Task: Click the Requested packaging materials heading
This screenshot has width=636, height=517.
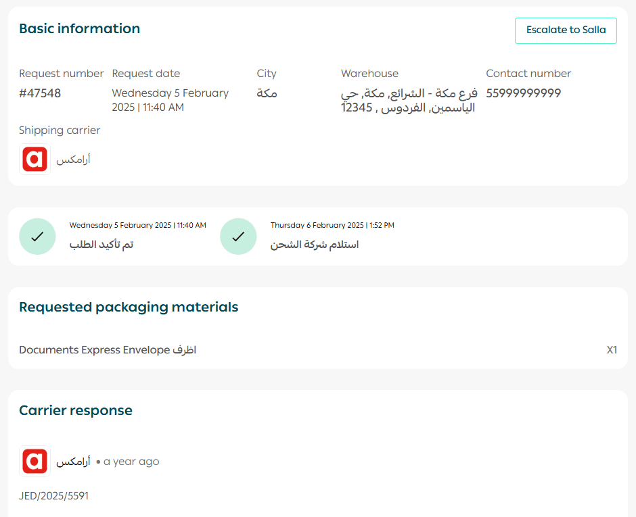Action: point(129,307)
